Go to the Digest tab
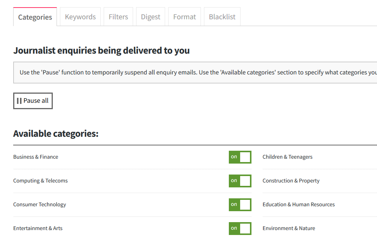Viewport: 377px width, 238px height. [x=150, y=17]
